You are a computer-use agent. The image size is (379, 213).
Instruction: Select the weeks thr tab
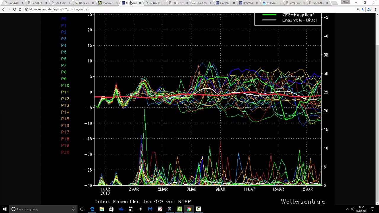point(318,3)
